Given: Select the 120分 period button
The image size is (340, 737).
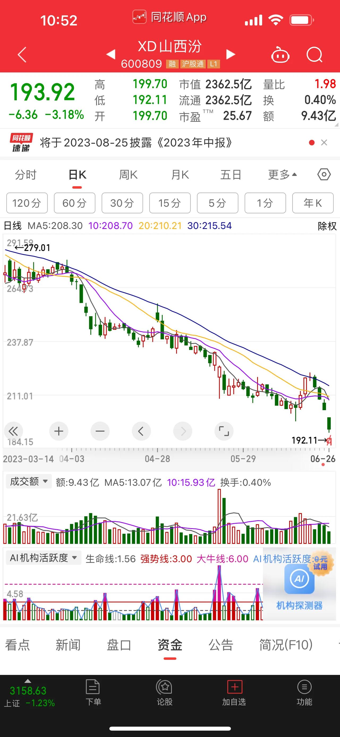Looking at the screenshot, I should point(27,203).
